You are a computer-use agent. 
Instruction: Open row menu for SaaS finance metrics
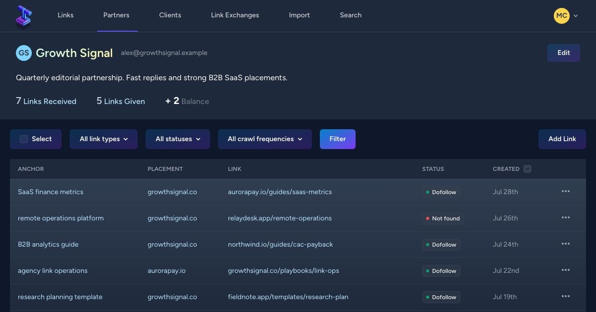566,192
